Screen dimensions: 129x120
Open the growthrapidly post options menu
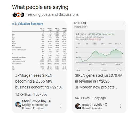point(121,106)
